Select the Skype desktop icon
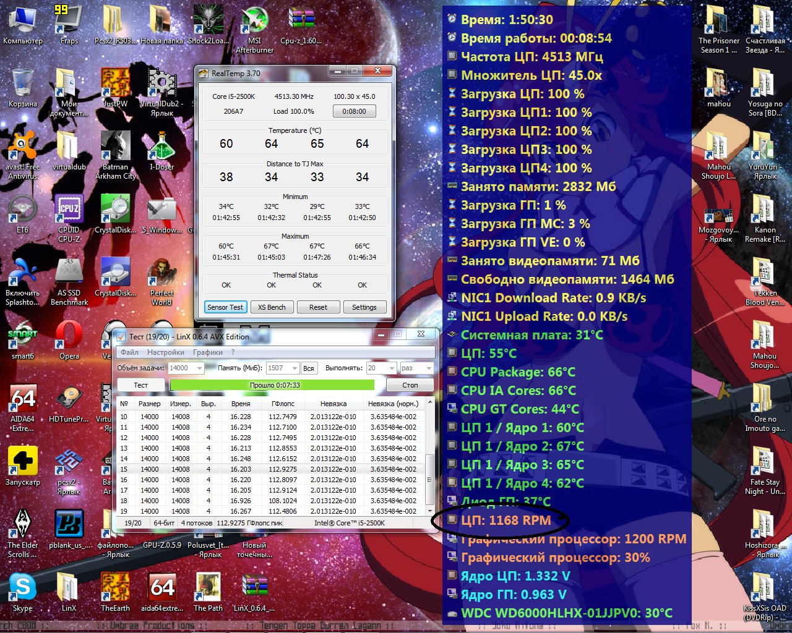 23,592
